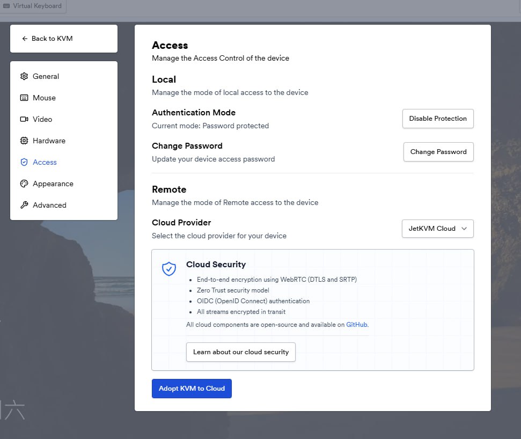Screen dimensions: 521x439
Task: Click the General gear icon
Action: [24, 76]
